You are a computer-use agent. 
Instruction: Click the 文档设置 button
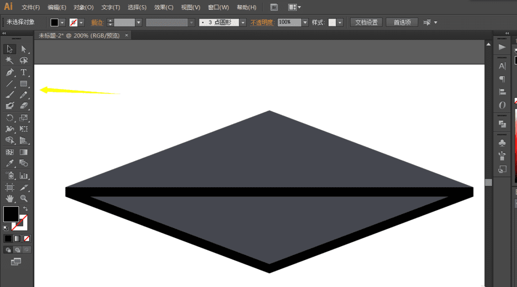(366, 23)
